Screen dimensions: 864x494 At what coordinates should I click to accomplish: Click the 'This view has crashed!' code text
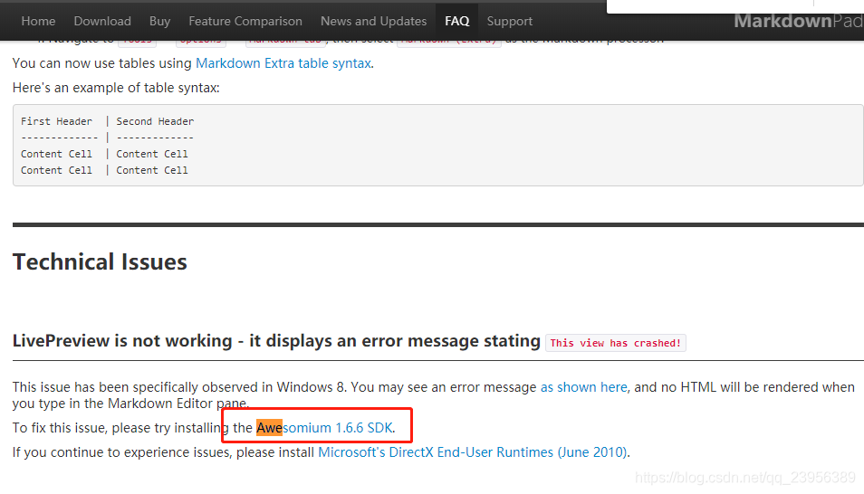pyautogui.click(x=616, y=343)
